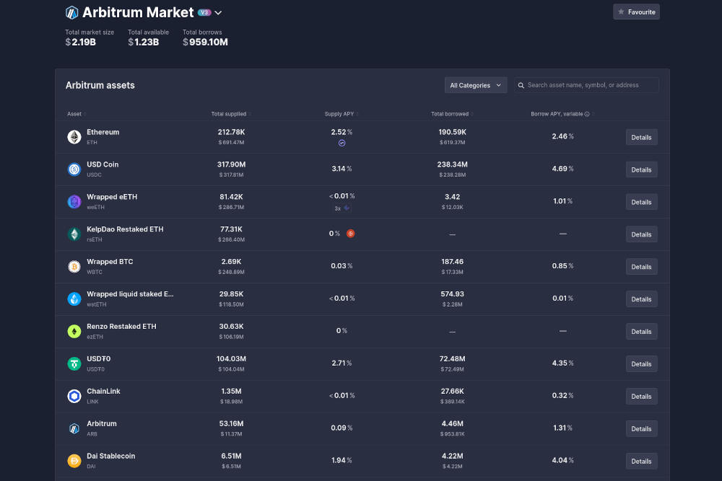Click the Dai Stablecoin token icon
Image resolution: width=722 pixels, height=481 pixels.
tap(74, 461)
